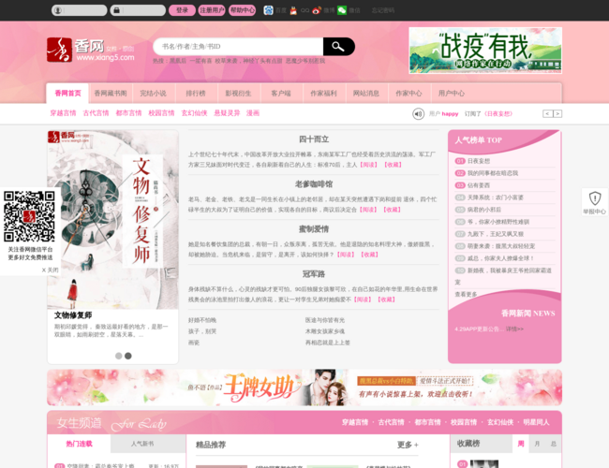The width and height of the screenshot is (609, 468).
Task: Click the WeChat QR code image
Action: pos(29,216)
